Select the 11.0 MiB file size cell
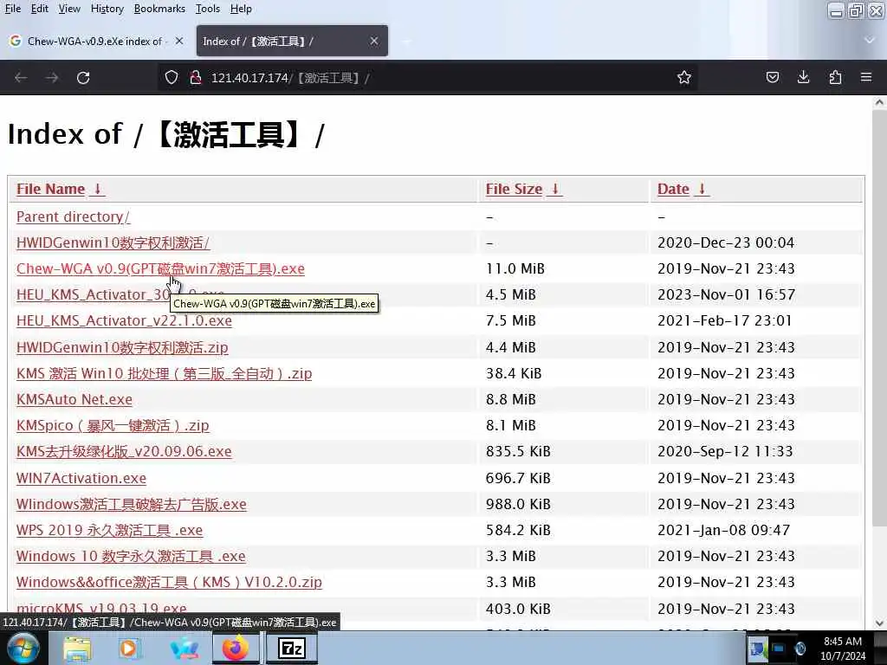Viewport: 887px width, 665px height. (515, 268)
